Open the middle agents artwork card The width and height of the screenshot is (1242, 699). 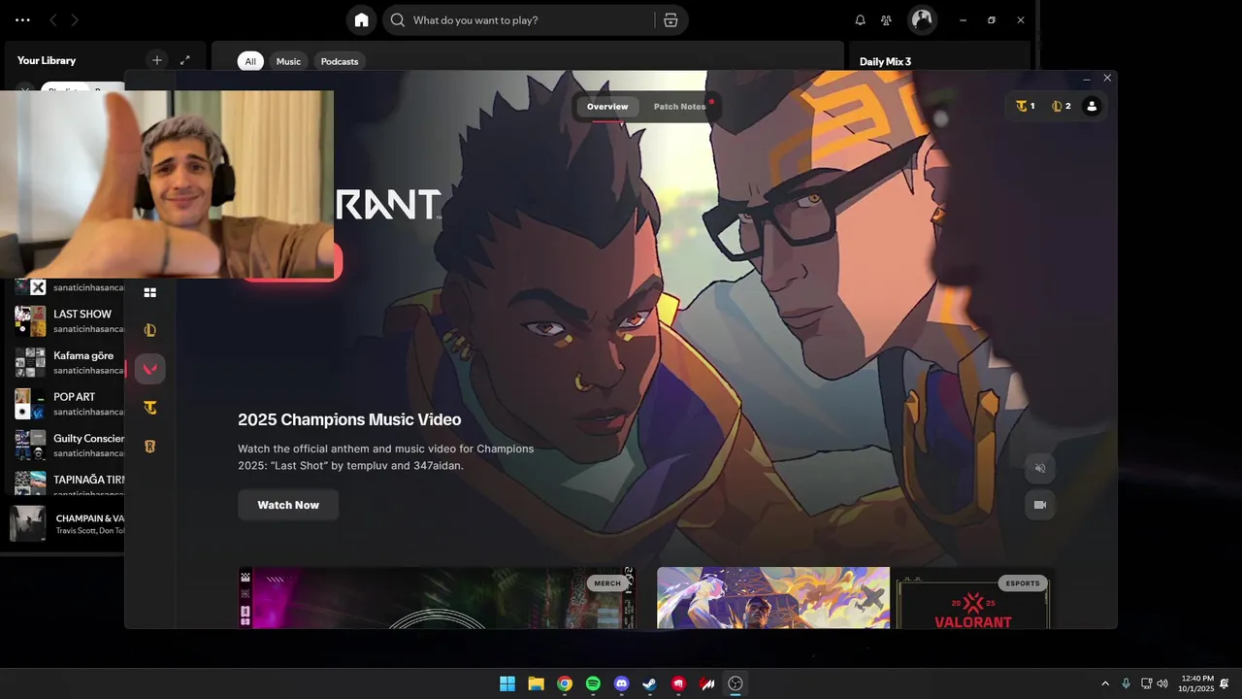[x=773, y=598]
